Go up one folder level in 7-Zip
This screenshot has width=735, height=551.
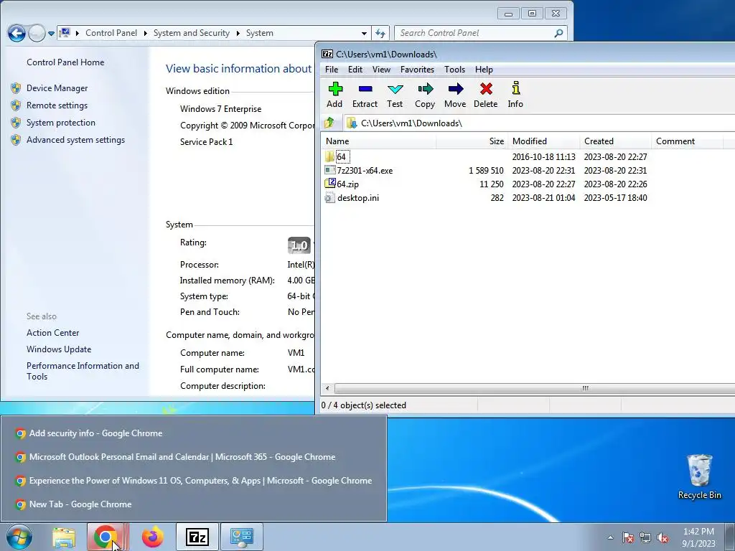point(329,123)
